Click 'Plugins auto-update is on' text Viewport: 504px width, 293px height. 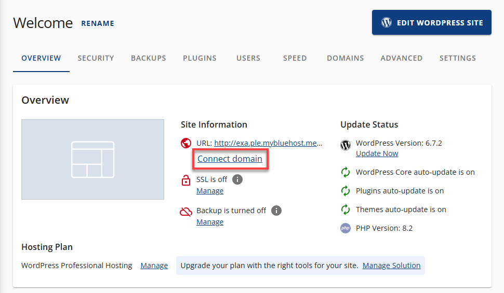tap(400, 191)
